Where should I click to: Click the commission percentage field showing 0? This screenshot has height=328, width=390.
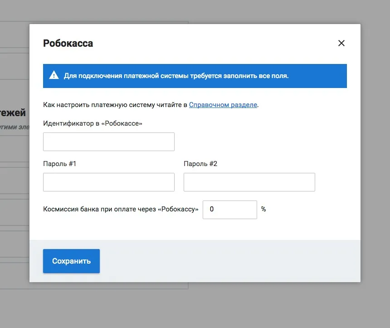[x=230, y=209]
